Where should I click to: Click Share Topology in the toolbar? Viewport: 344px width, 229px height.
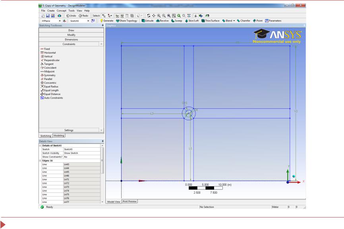click(x=127, y=21)
